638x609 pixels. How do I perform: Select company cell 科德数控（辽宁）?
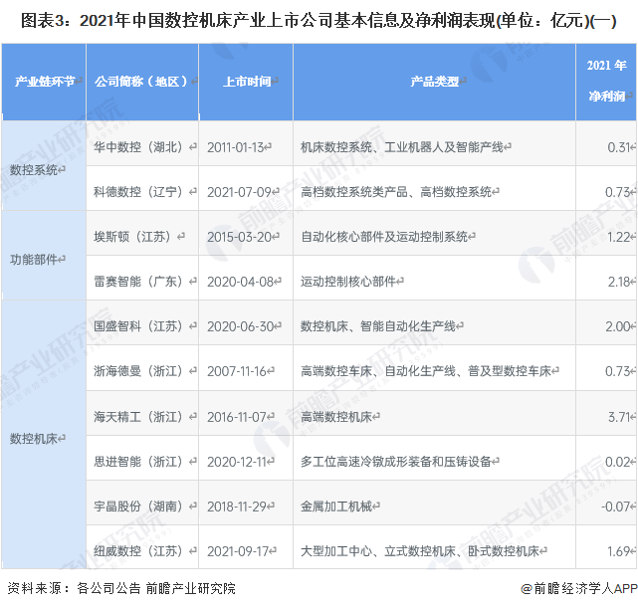coord(142,188)
